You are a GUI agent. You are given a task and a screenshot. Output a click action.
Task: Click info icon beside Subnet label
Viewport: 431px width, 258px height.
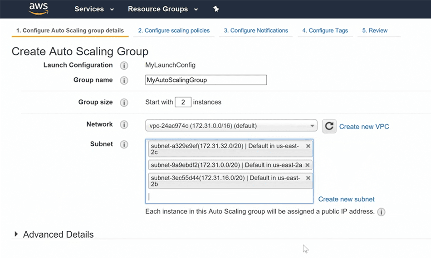click(124, 145)
